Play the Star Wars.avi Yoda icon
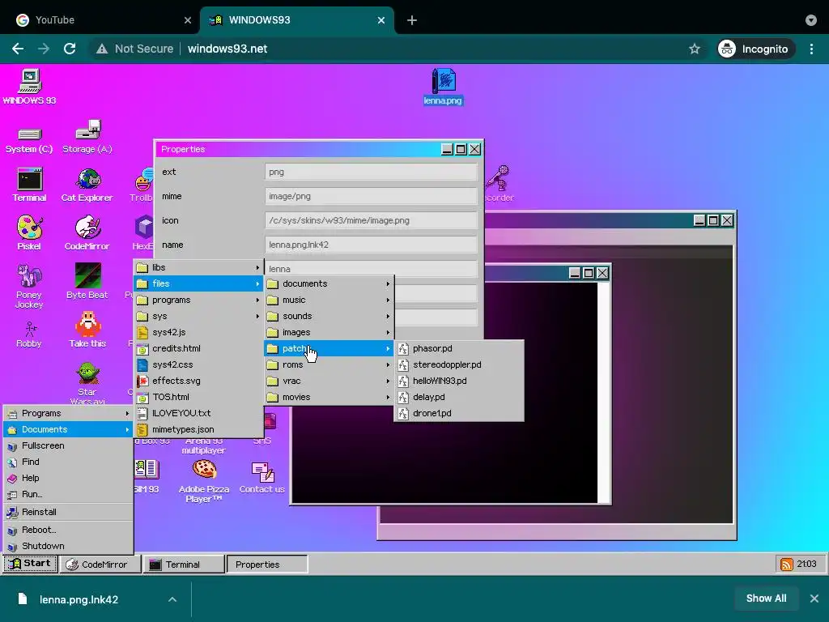Viewport: 829px width, 622px height. click(87, 383)
